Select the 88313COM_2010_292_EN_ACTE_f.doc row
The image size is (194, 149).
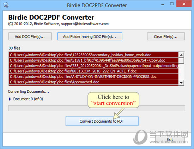(94, 71)
